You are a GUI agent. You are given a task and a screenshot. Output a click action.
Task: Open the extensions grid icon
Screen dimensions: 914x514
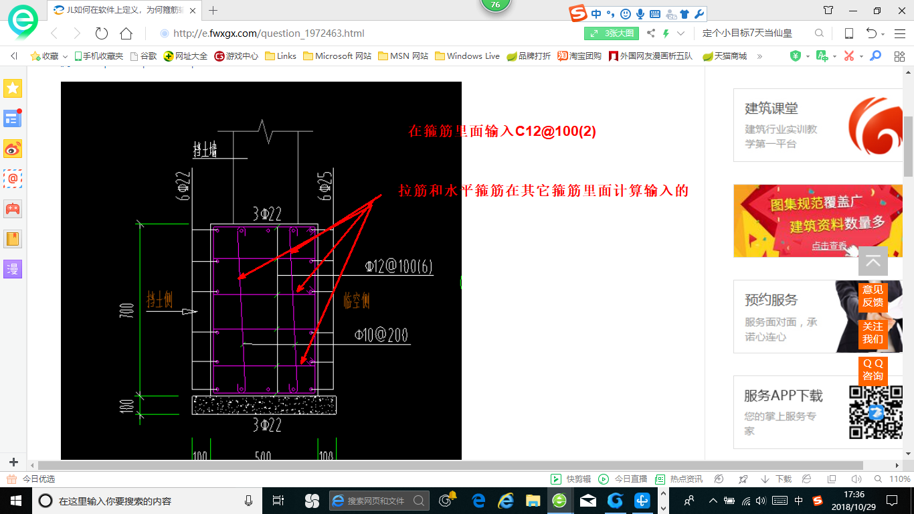(x=899, y=56)
